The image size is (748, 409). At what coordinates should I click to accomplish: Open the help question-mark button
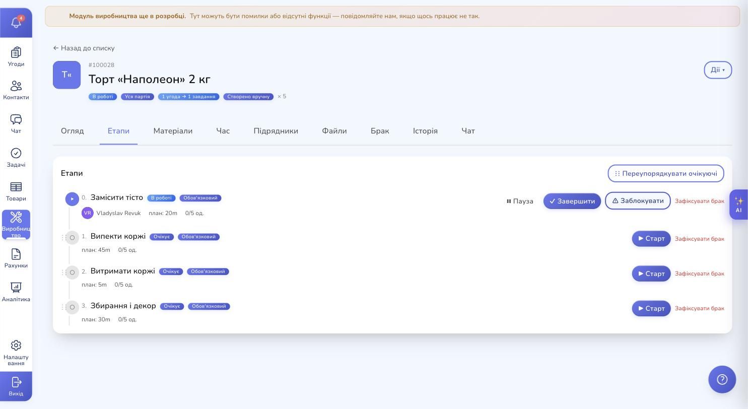point(722,379)
